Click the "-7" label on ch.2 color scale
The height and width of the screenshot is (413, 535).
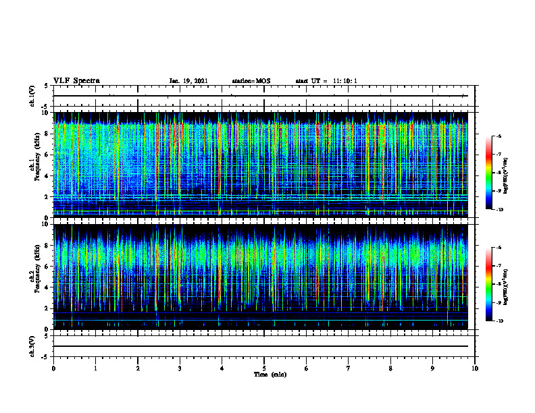tap(499, 266)
